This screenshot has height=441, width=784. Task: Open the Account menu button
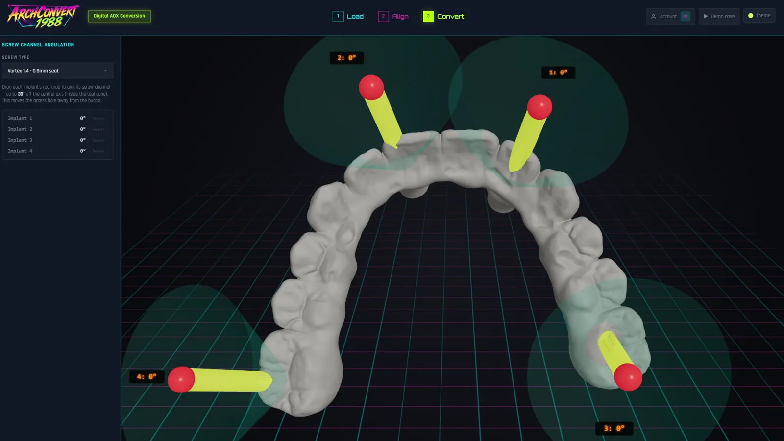tap(670, 16)
